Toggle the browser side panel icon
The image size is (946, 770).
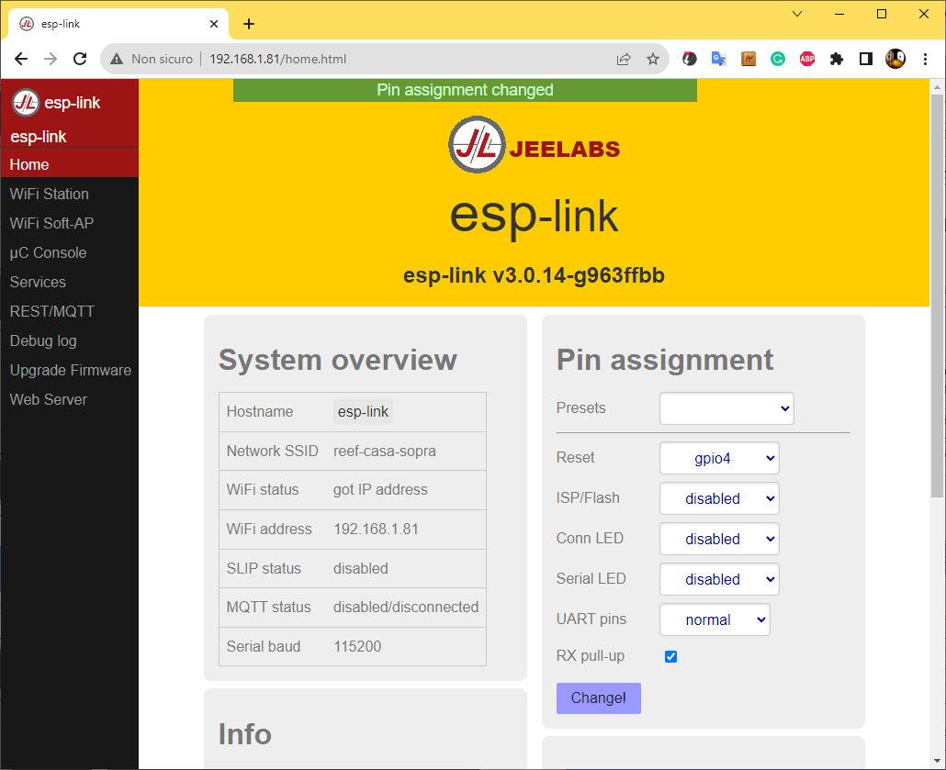point(866,59)
